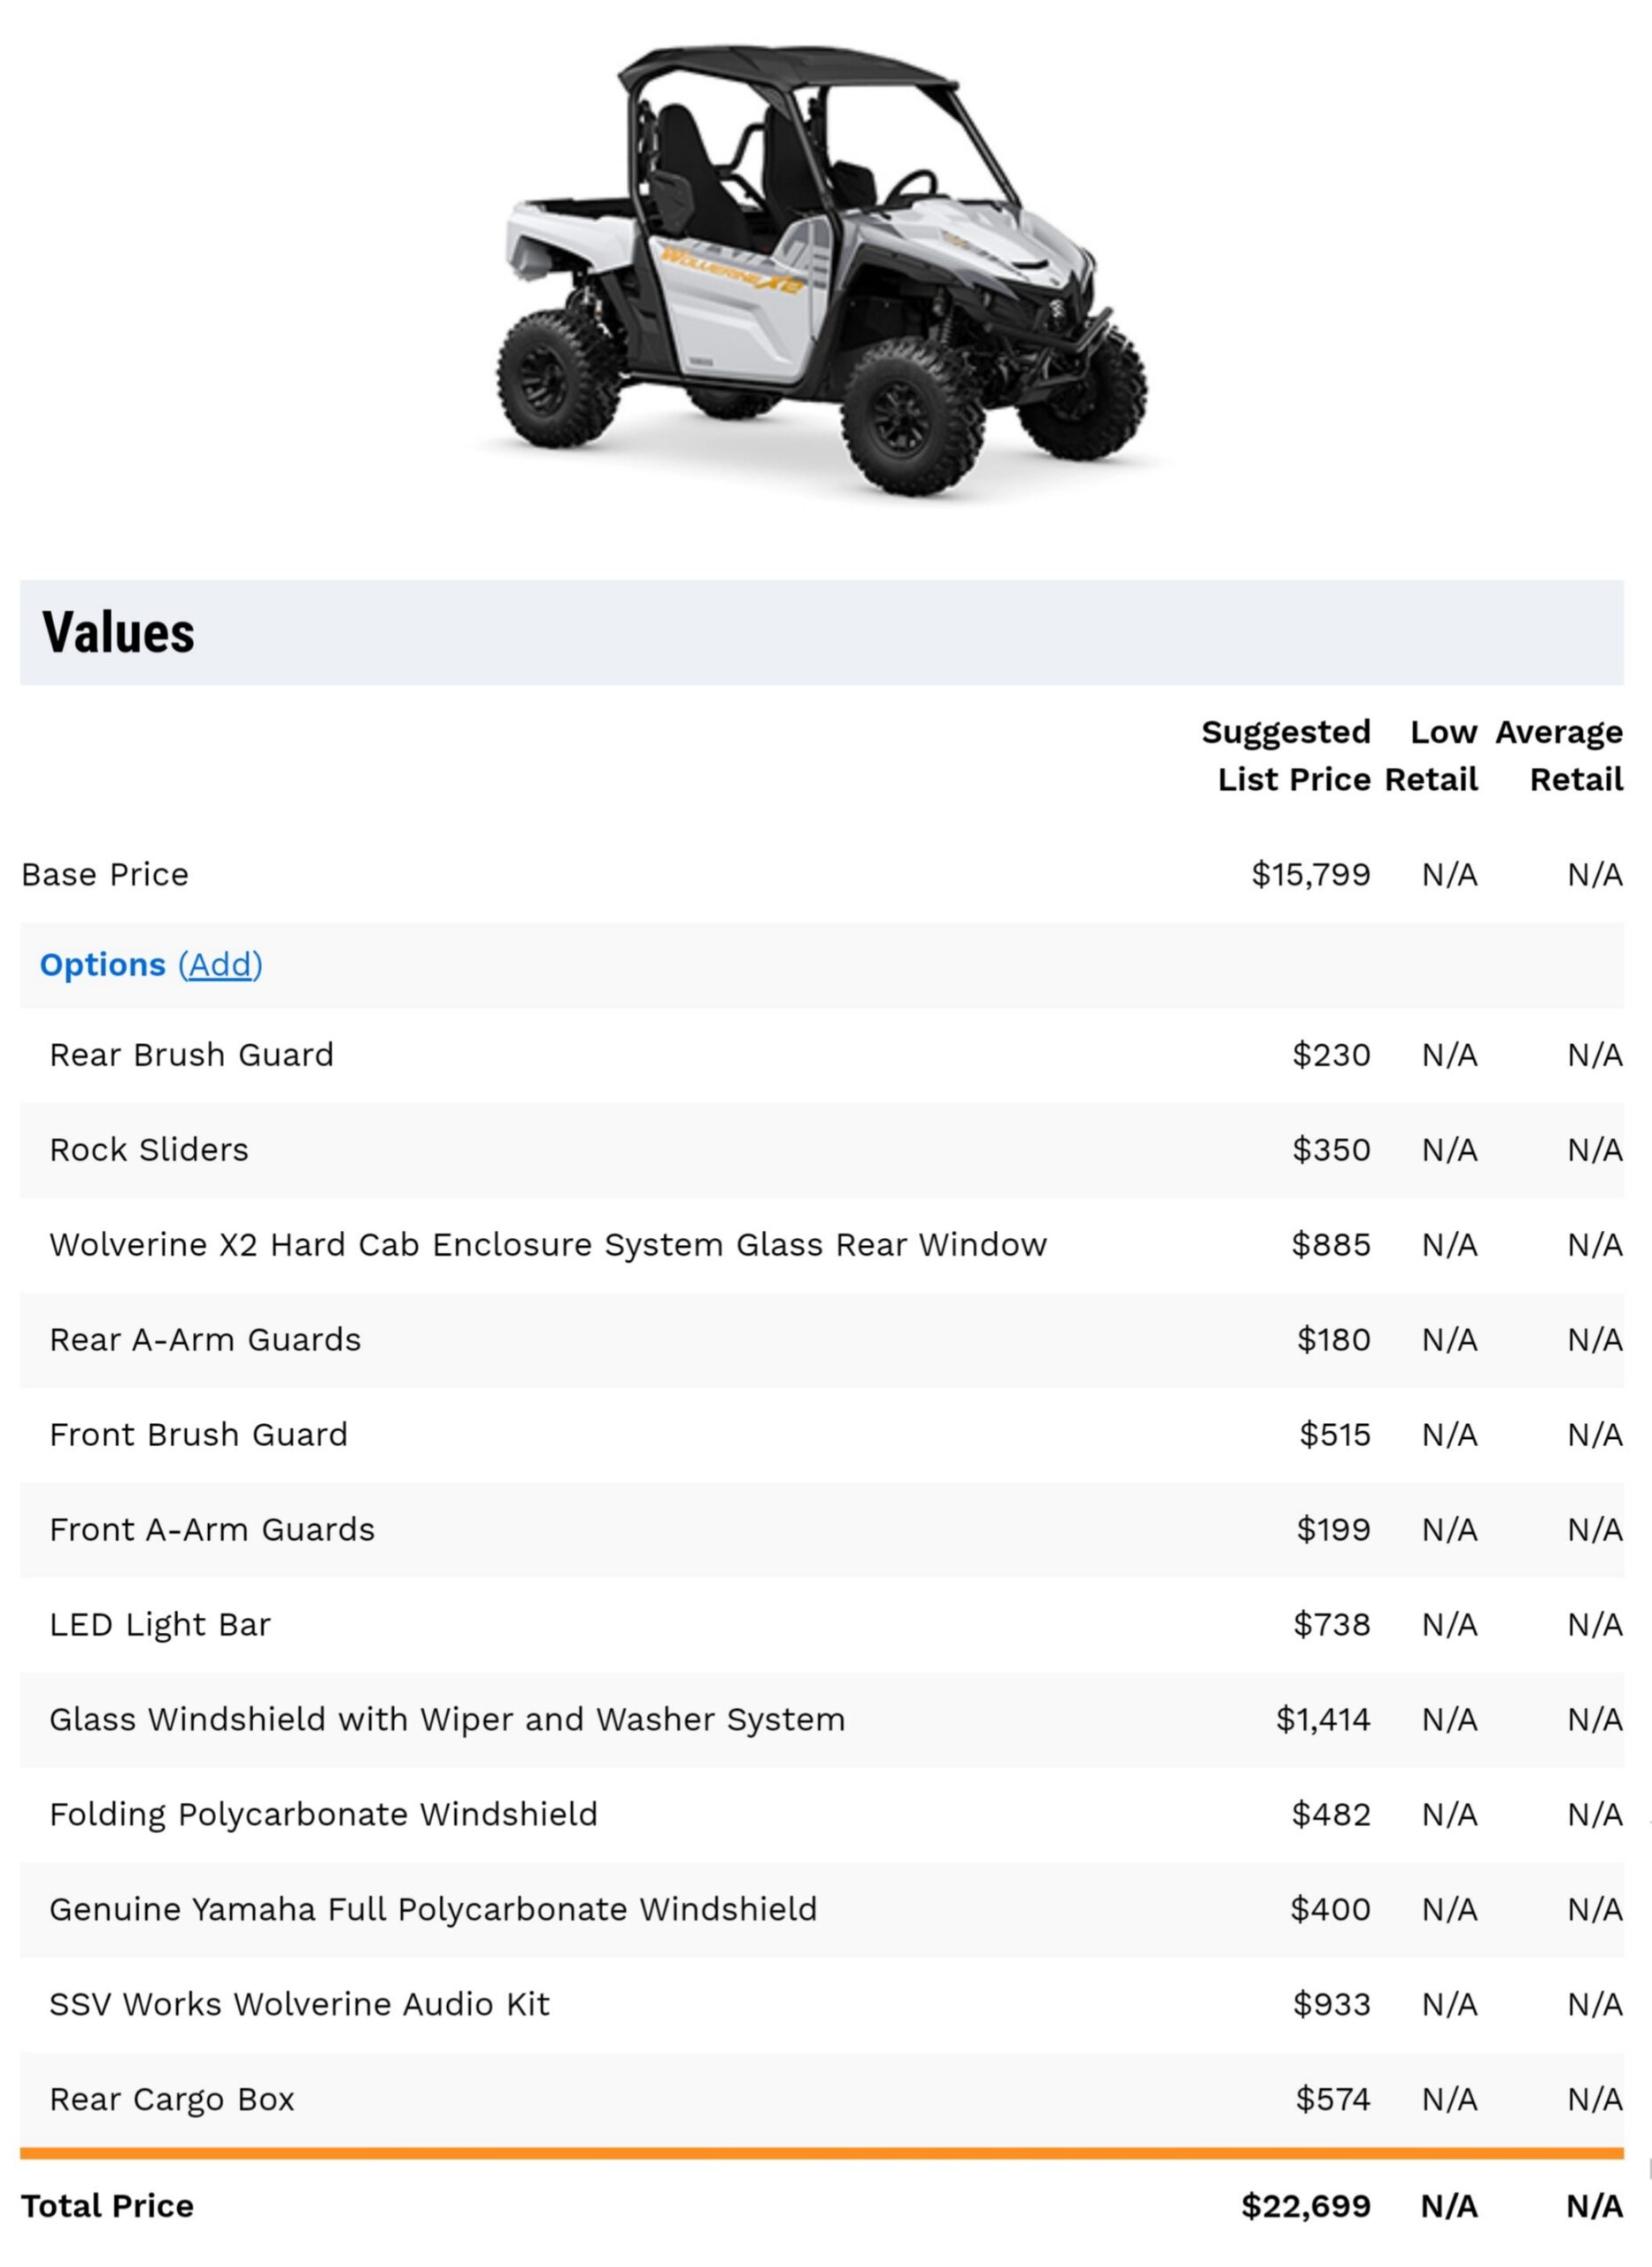
Task: Click the SSV Works Wolverine Audio Kit
Action: click(x=299, y=2004)
